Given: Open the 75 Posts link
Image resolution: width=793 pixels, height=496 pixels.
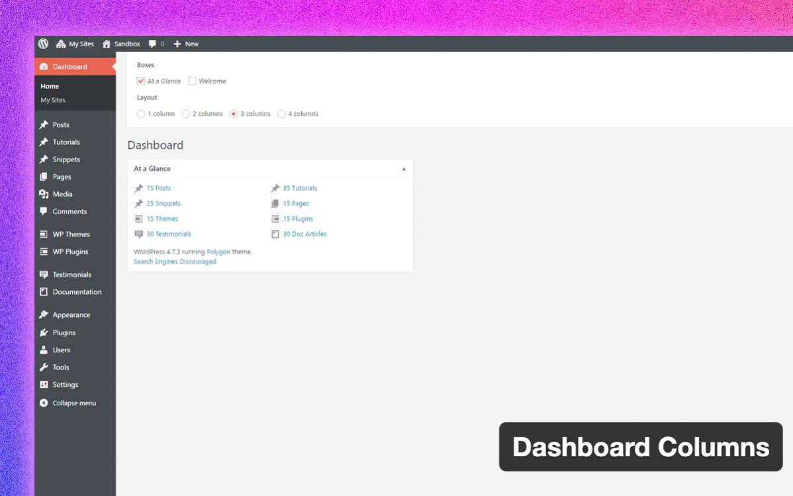Looking at the screenshot, I should click(158, 188).
